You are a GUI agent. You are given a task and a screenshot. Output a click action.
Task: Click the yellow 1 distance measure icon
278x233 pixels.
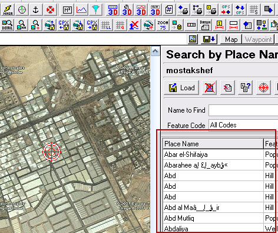click(x=219, y=25)
